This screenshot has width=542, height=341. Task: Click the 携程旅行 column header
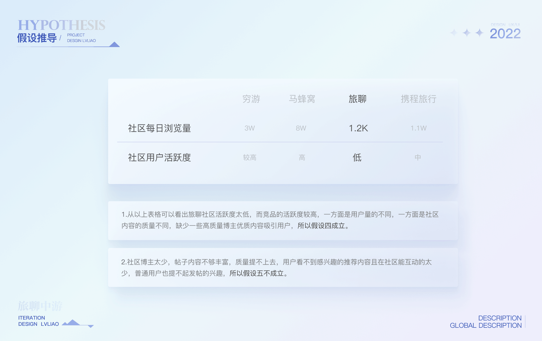[x=419, y=99]
